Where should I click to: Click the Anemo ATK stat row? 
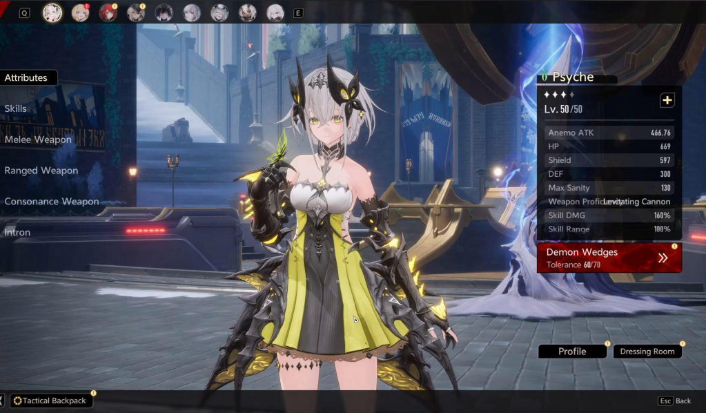coord(609,133)
